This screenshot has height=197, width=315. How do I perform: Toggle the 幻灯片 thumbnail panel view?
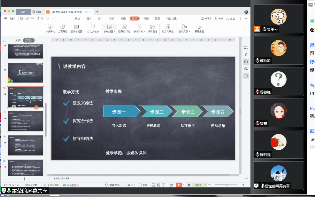tap(29, 41)
